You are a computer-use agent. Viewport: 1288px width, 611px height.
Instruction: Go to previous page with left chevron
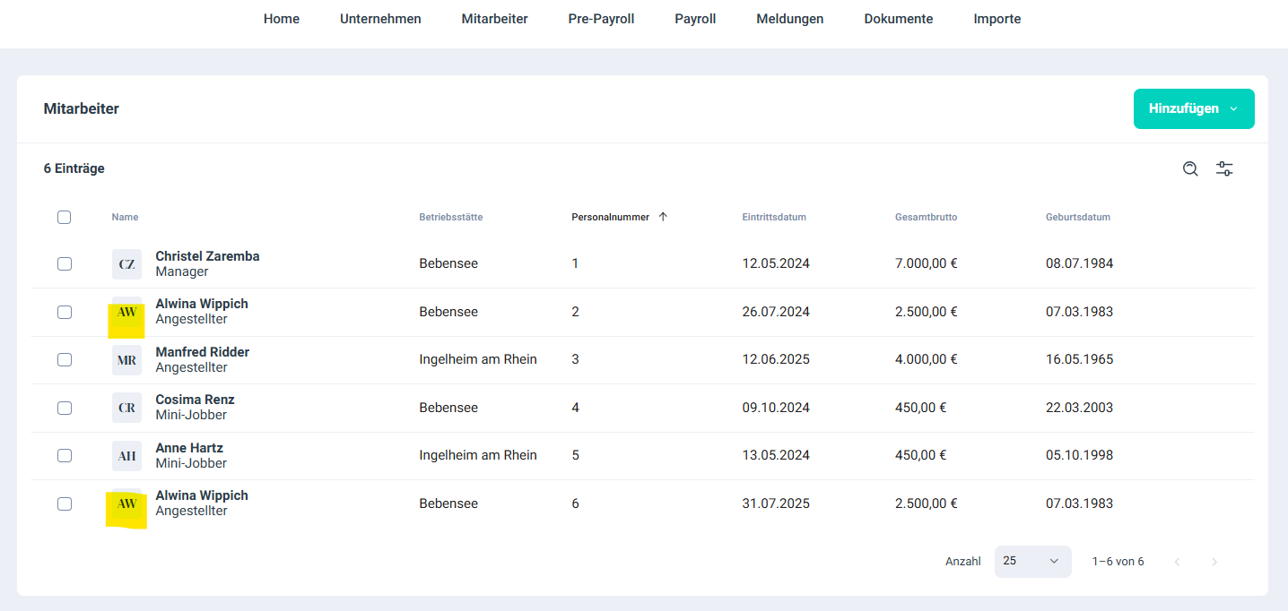pyautogui.click(x=1177, y=562)
